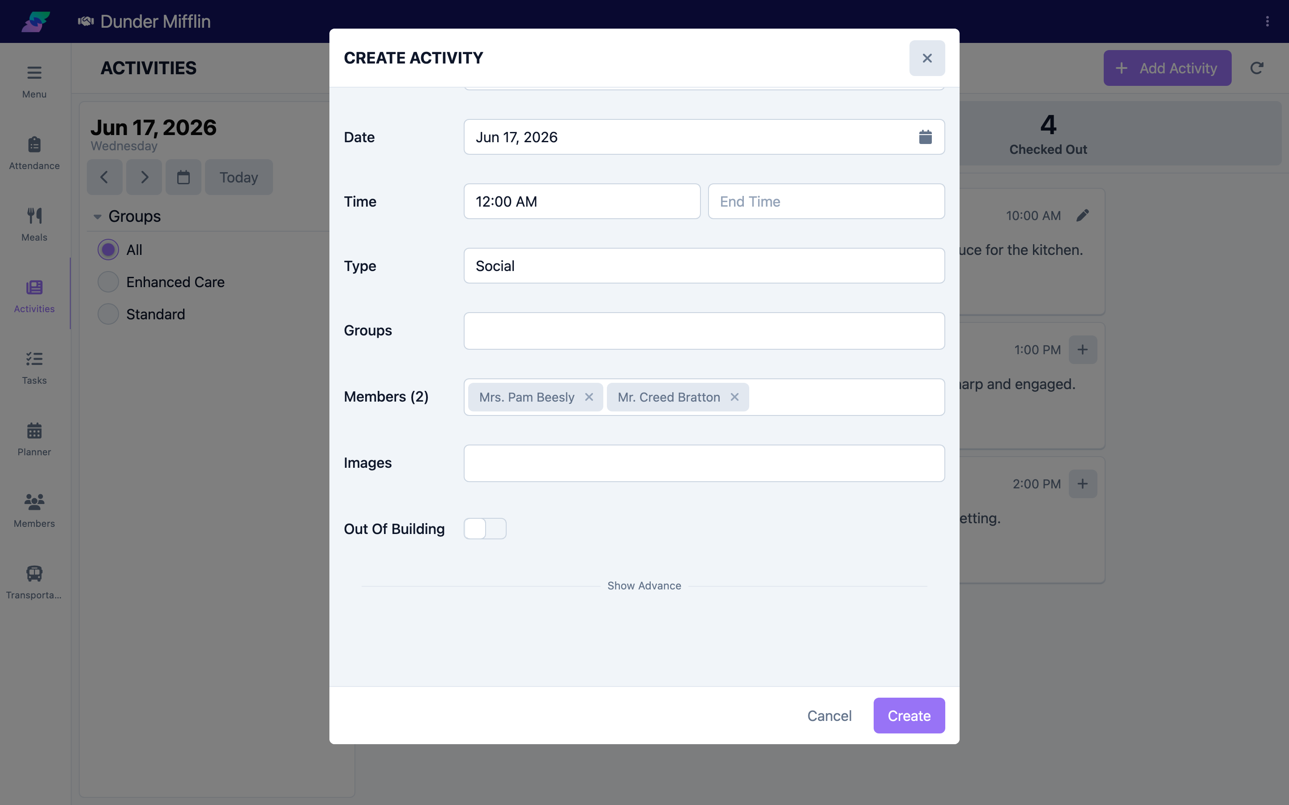
Task: Click the 4 Checked Out counter
Action: 1048,134
